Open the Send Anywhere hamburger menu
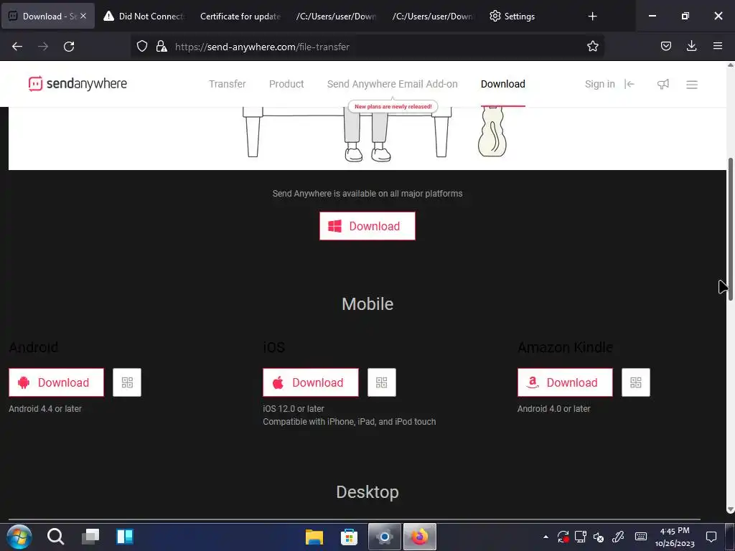Image resolution: width=735 pixels, height=551 pixels. 692,85
